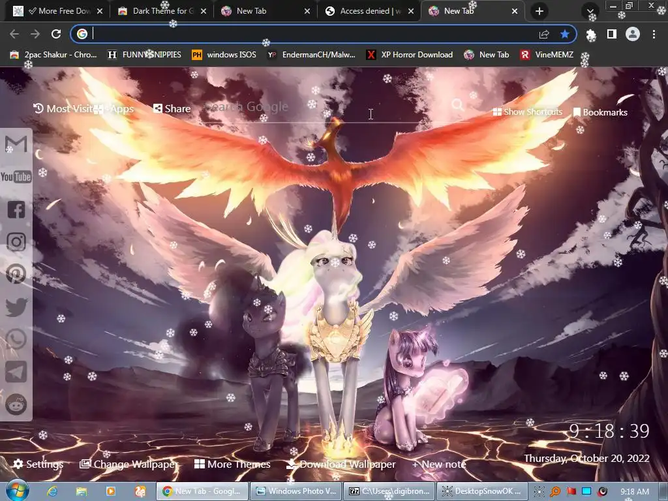Switch to the Access denied tab
The image size is (668, 501).
(x=371, y=11)
